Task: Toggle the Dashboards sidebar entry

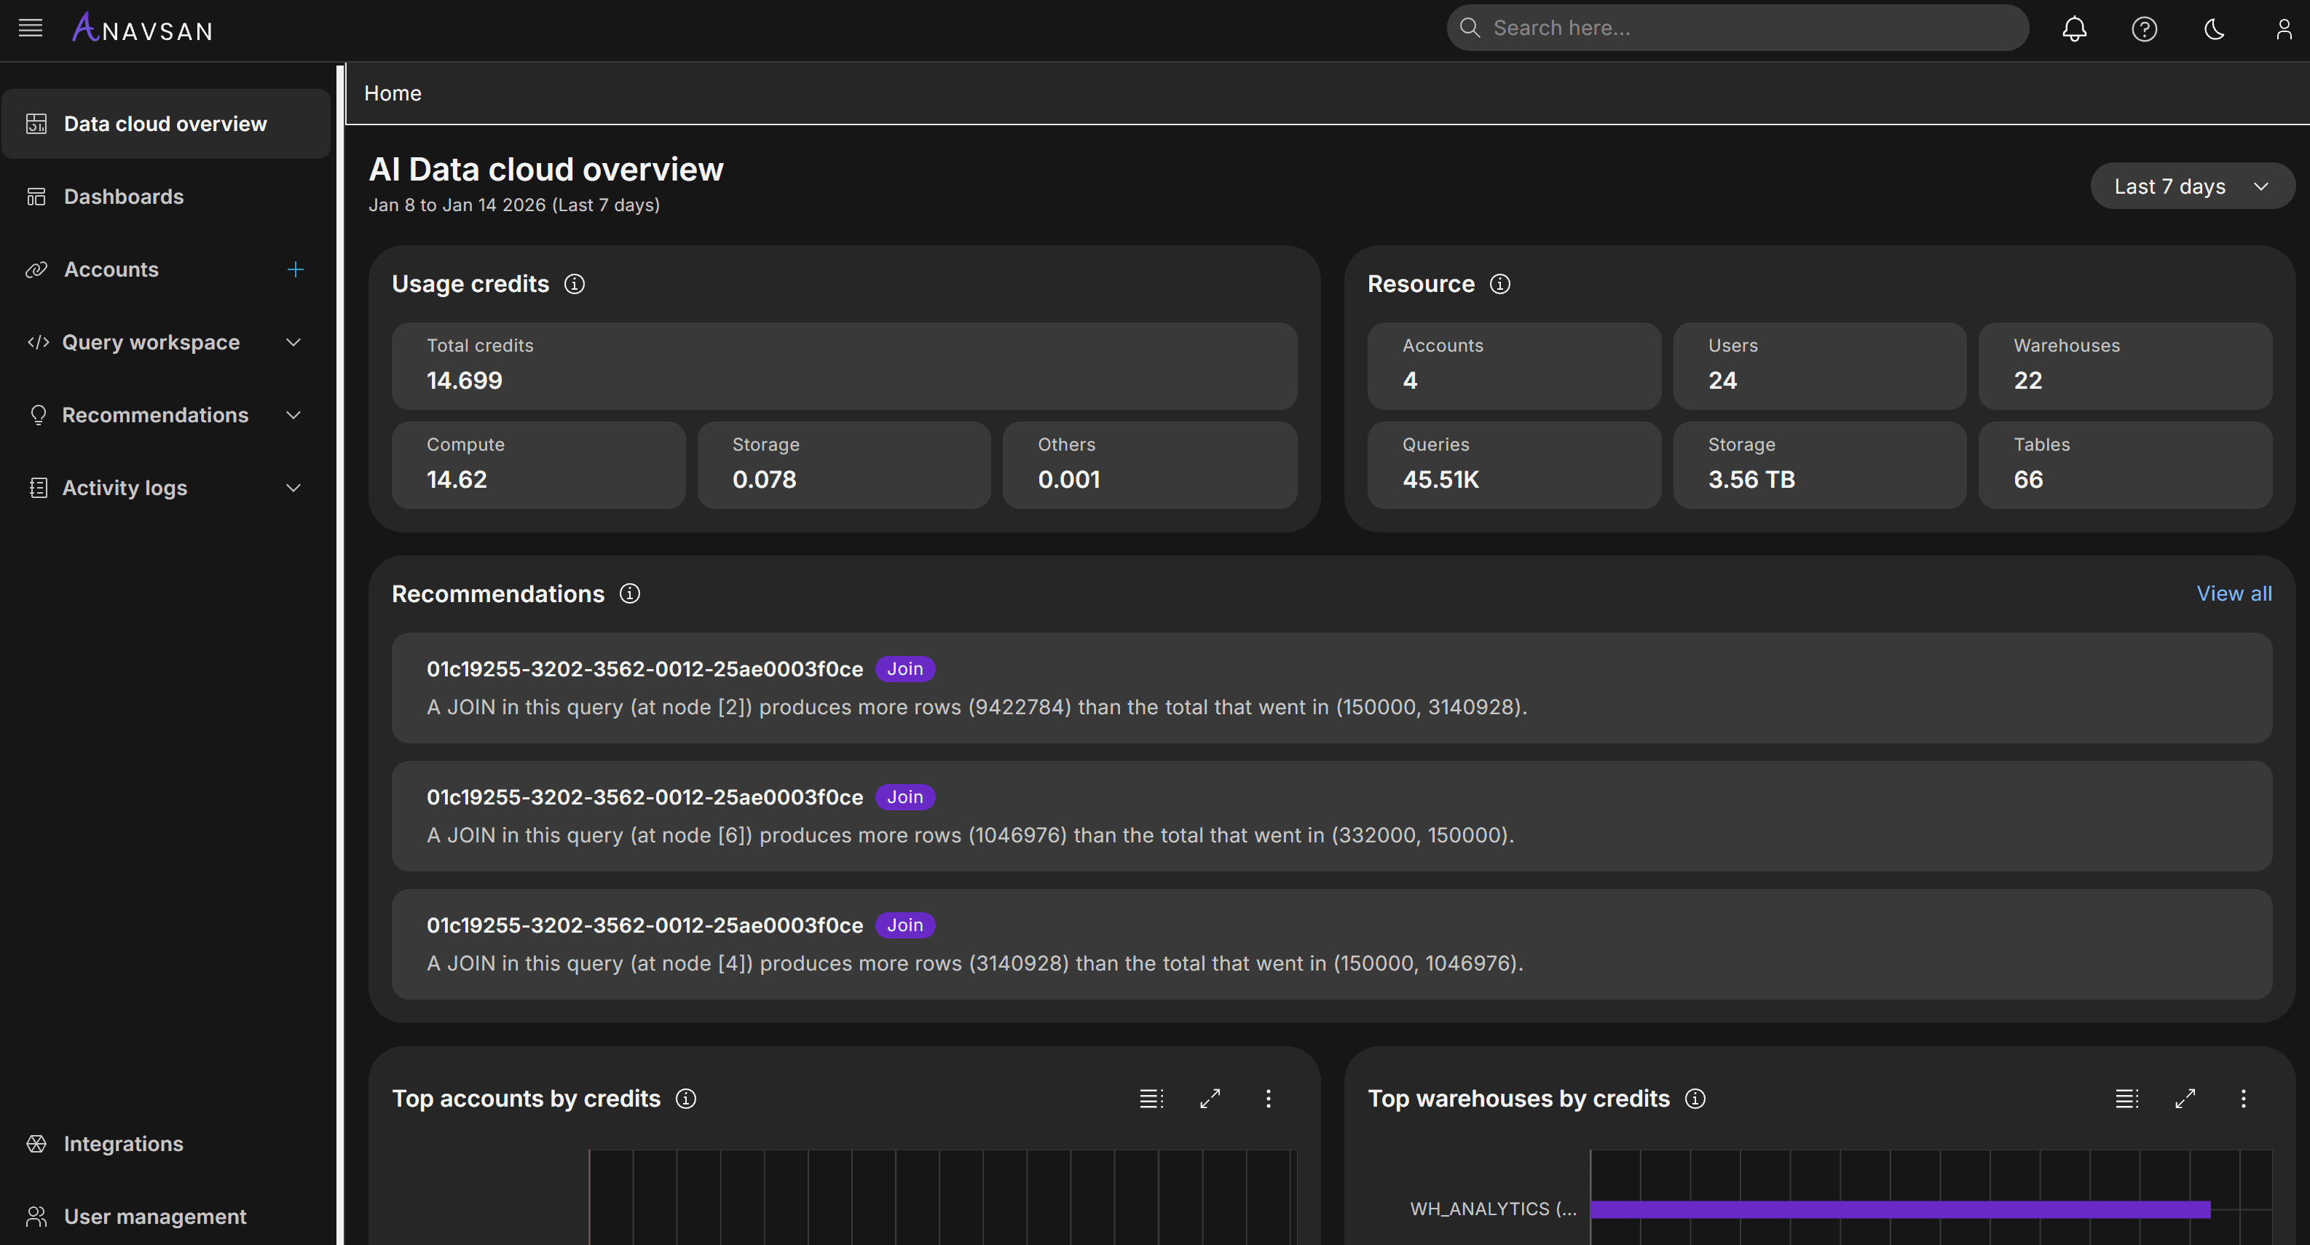Action: (x=124, y=197)
